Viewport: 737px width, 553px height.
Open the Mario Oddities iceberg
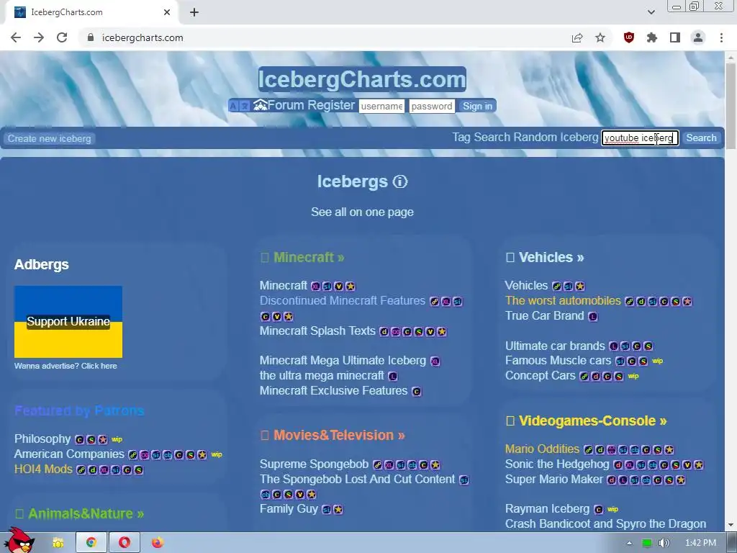click(543, 449)
